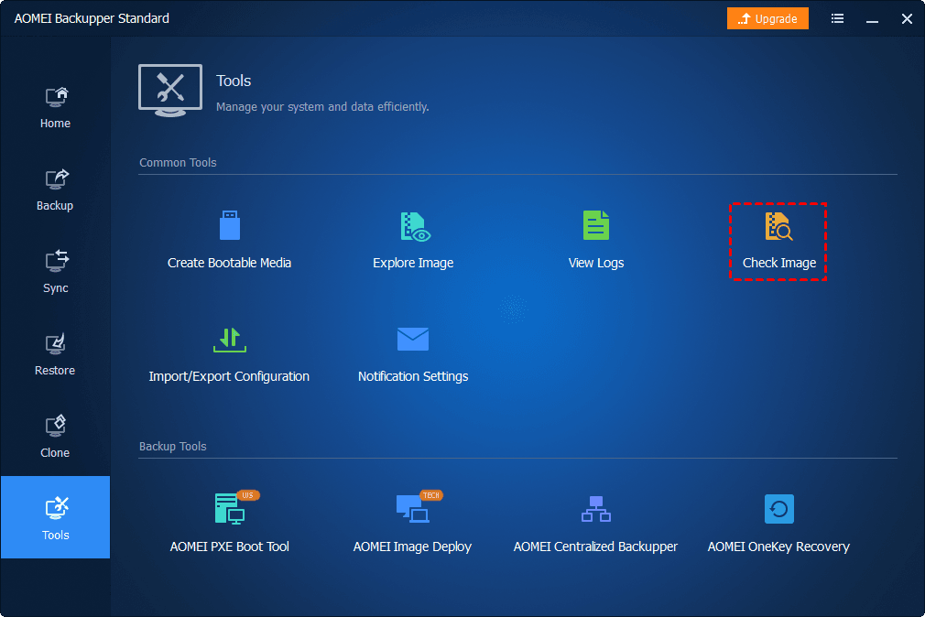Viewport: 925px width, 617px height.
Task: Click the 'Common Tools' section heading
Action: coord(178,162)
